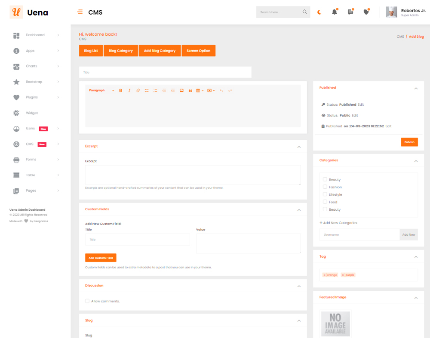Collapse the Excerpt panel
The width and height of the screenshot is (430, 338).
(x=299, y=147)
